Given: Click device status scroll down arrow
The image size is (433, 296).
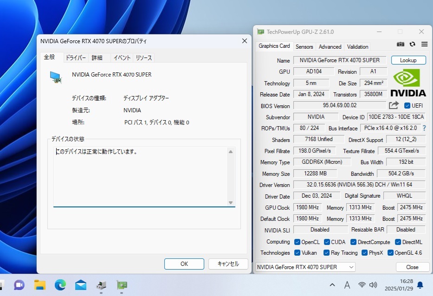Looking at the screenshot, I should 231,203.
